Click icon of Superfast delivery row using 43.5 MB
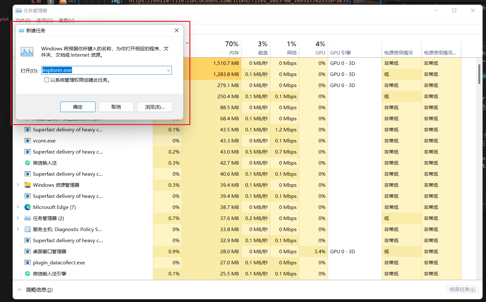The image size is (486, 302). tap(28, 129)
